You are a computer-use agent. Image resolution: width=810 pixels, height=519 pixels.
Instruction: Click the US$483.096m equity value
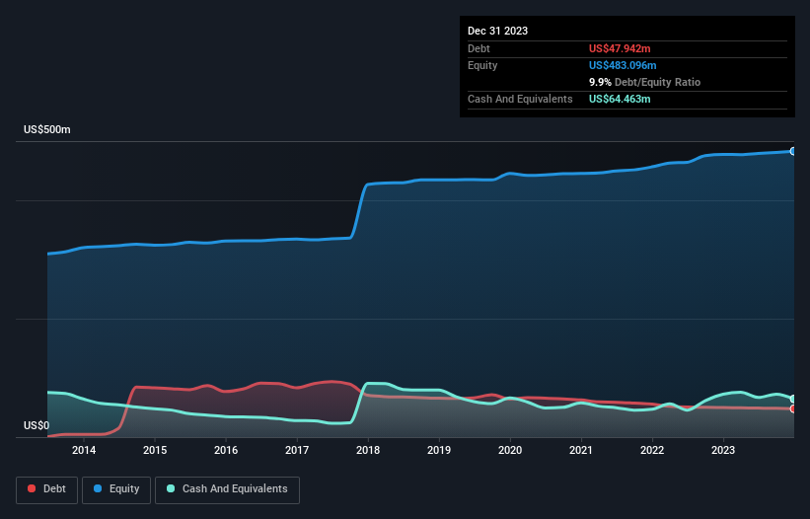click(x=623, y=65)
